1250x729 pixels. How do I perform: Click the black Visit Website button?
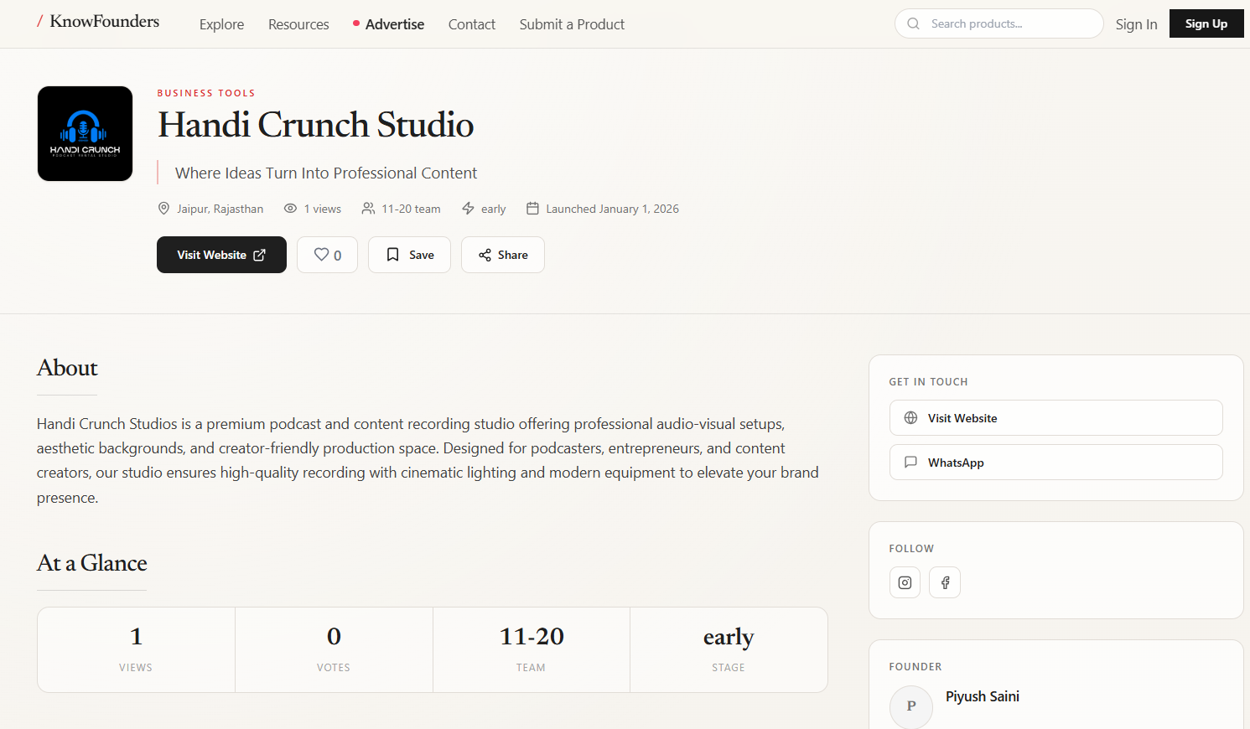(221, 255)
